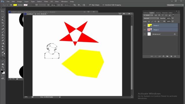
Task: Enable Constrain Path Dragging checkbox
Action: (103, 5)
